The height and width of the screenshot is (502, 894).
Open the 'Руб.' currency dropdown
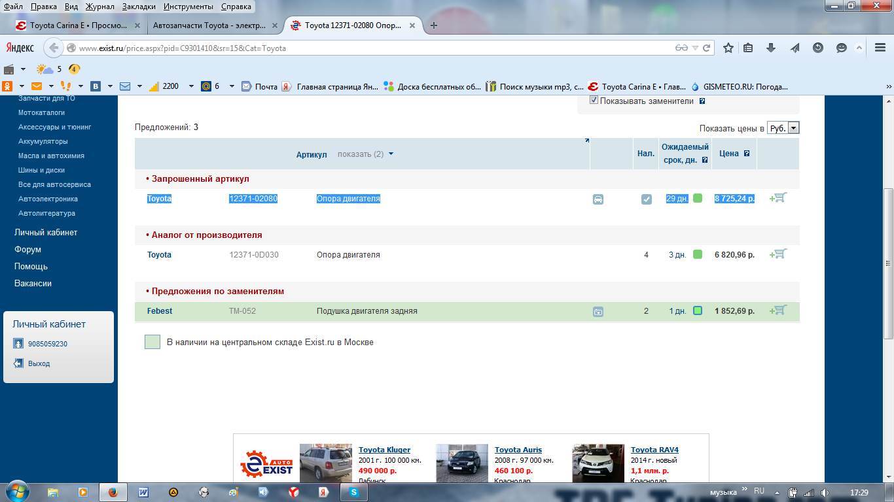pos(783,128)
